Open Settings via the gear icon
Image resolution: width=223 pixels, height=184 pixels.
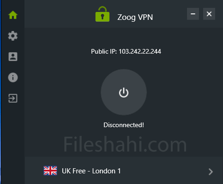pos(13,36)
